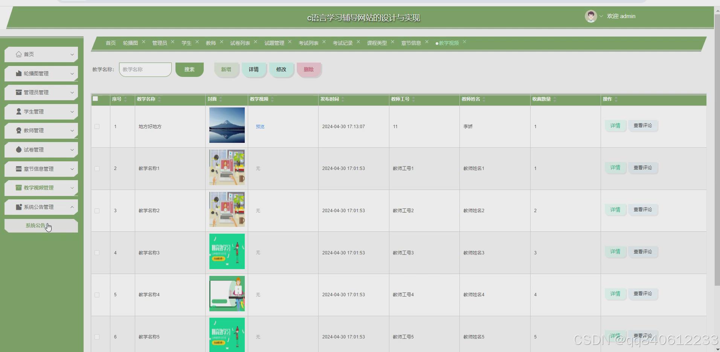The image size is (720, 352).
Task: Open the 预览 video preview link
Action: coord(260,126)
